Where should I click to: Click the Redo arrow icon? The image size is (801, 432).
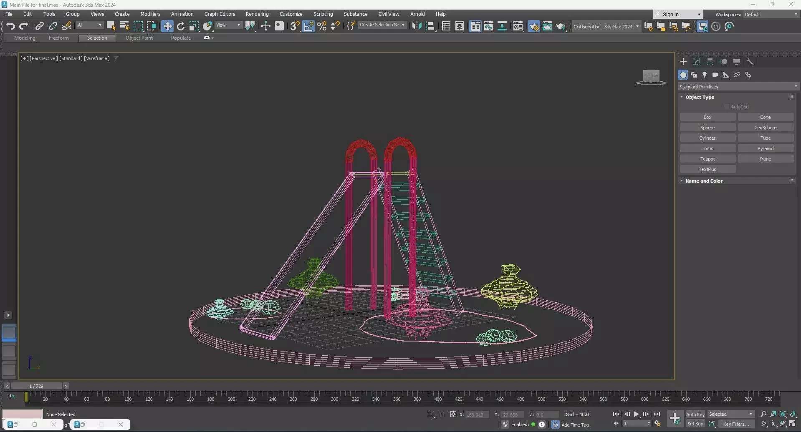24,26
